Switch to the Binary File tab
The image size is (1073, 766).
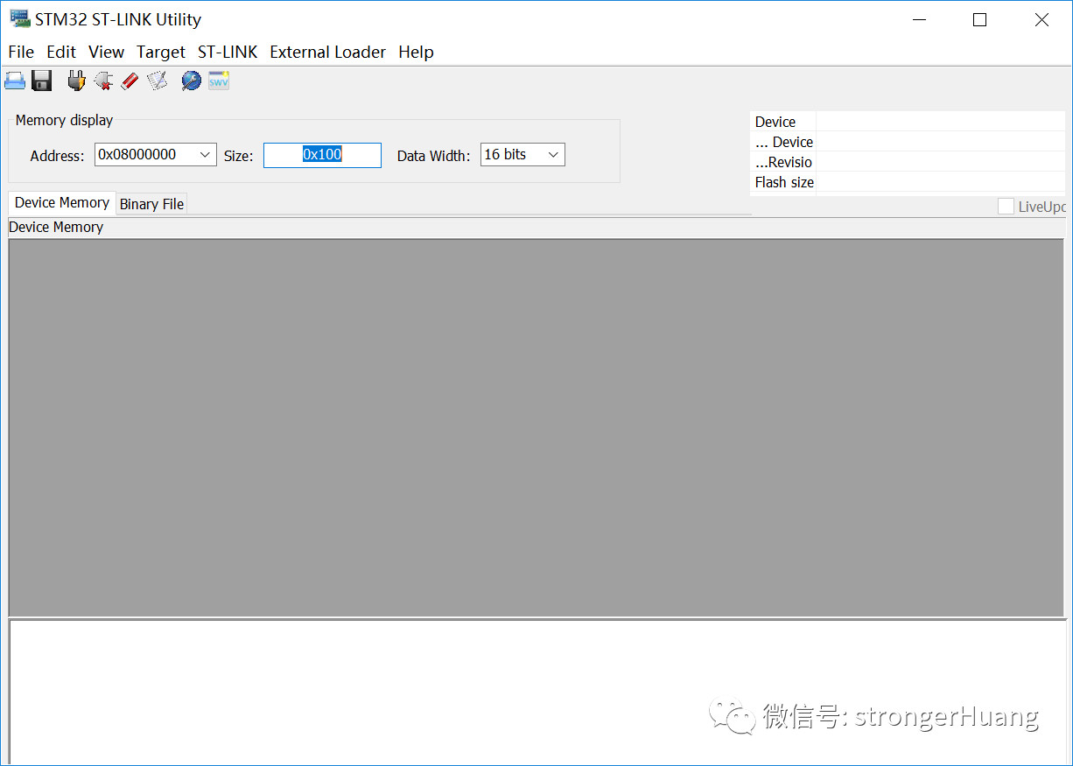point(151,204)
